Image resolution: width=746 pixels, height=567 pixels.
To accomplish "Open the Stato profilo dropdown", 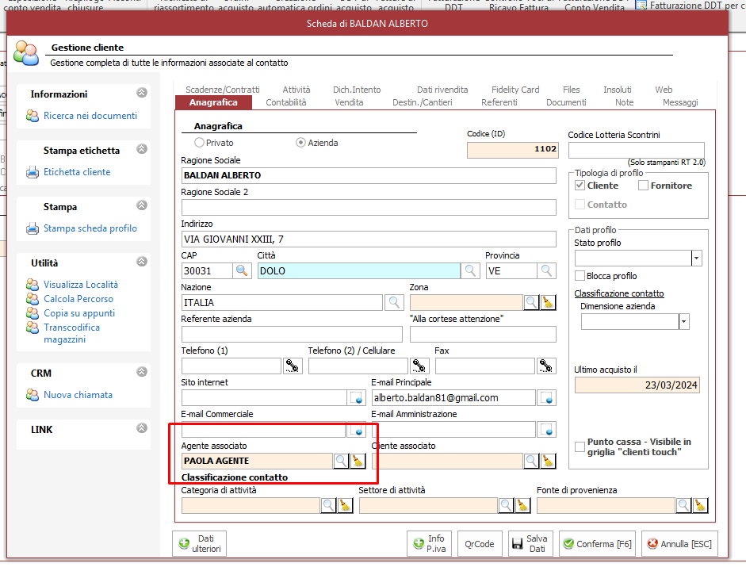I will [x=696, y=258].
